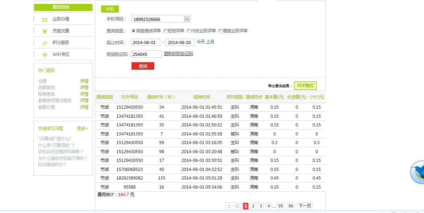
Task: Click the points icon beside 积分服务
Action: (x=45, y=43)
